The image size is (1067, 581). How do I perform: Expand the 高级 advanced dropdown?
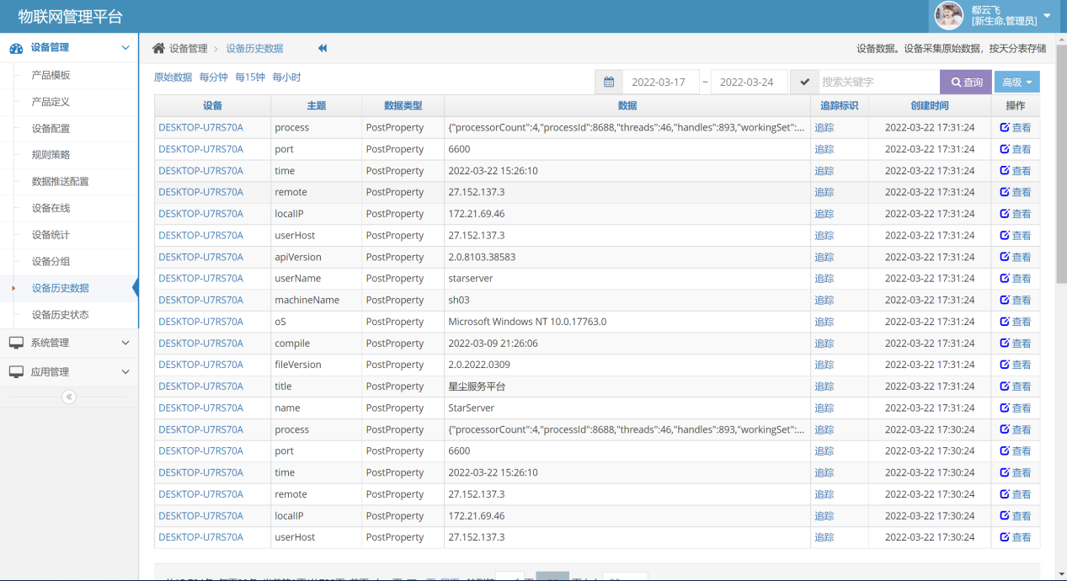point(1017,82)
